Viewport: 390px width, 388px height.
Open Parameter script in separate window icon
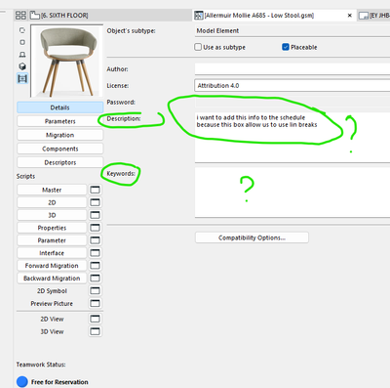[x=95, y=240]
